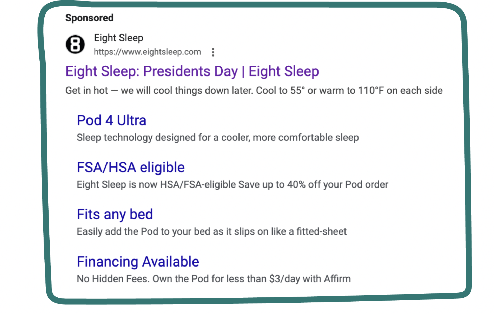The height and width of the screenshot is (314, 494).
Task: Open the Eight Sleep Presidents Day headline link
Action: 192,71
